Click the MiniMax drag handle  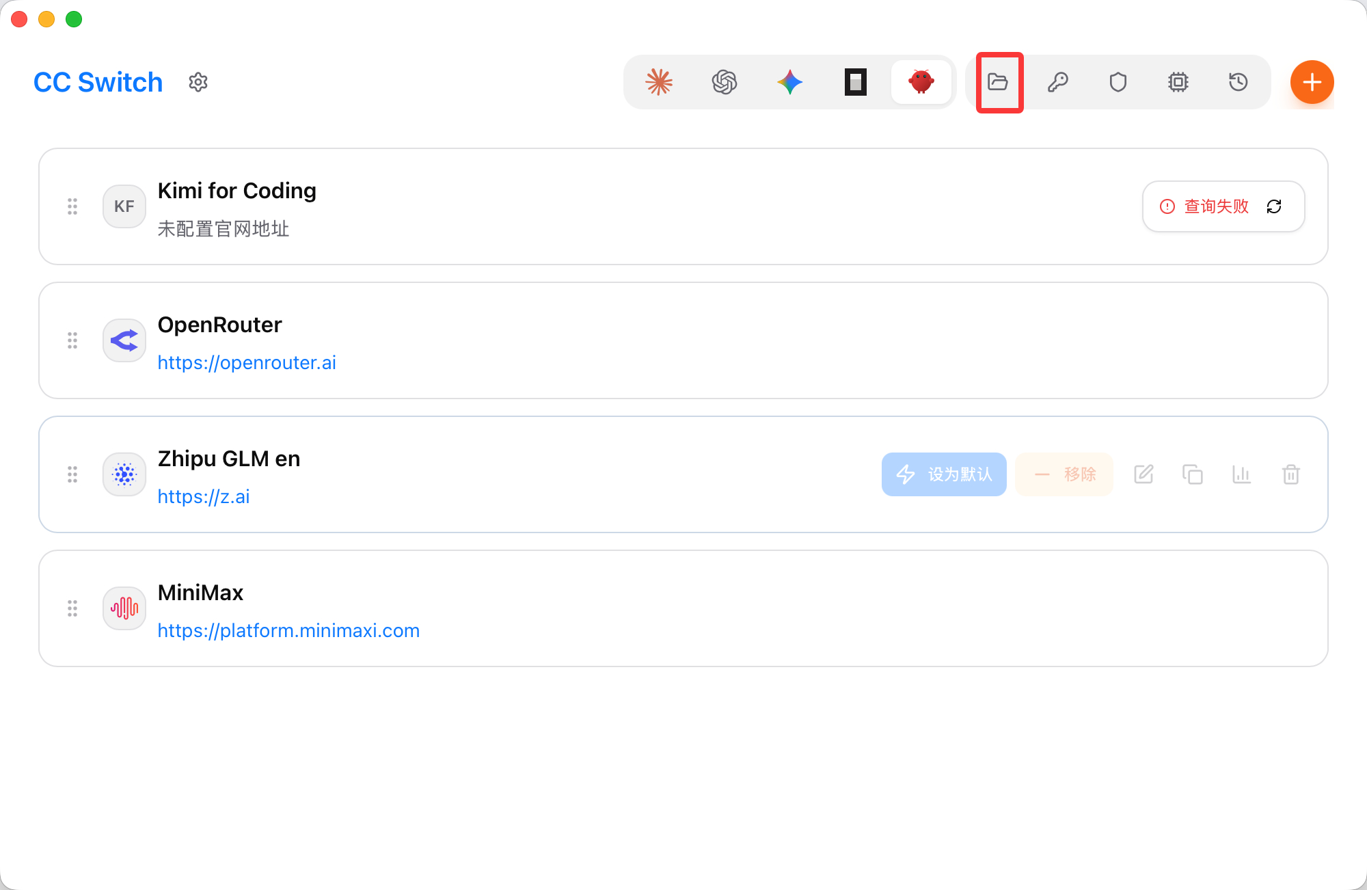[72, 608]
